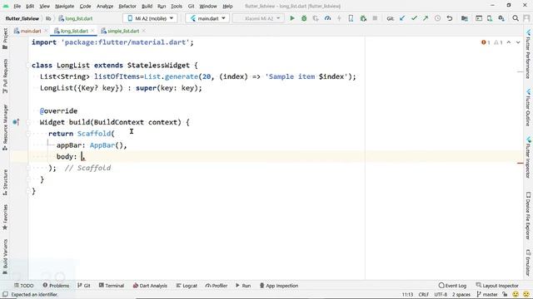This screenshot has height=299, width=533.
Task: Click the 11:13 cursor position indicator
Action: pos(407,294)
